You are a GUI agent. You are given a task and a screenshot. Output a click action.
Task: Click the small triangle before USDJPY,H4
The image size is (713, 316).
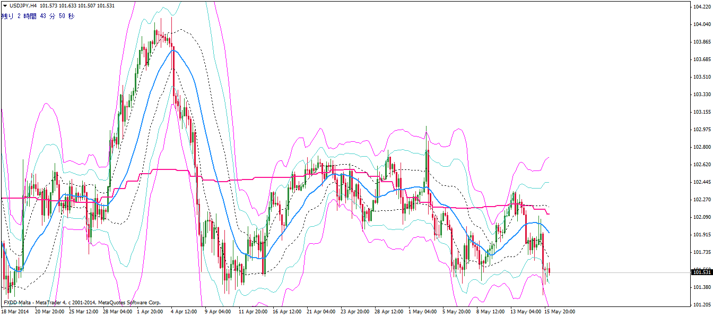pos(5,5)
